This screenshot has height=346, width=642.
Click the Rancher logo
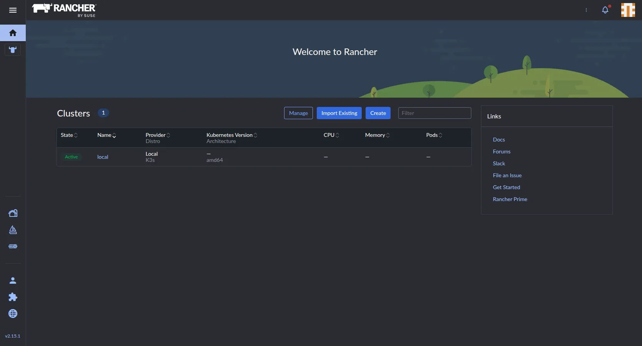click(x=64, y=10)
